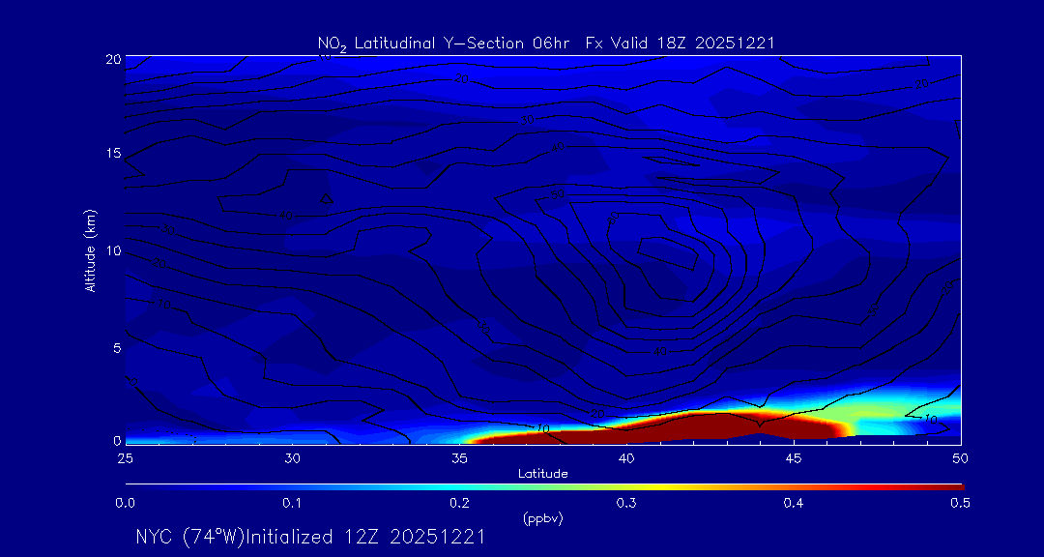The image size is (1044, 557).
Task: Click the NO2 Latitudinal Y-Section plot title
Action: tap(546, 43)
